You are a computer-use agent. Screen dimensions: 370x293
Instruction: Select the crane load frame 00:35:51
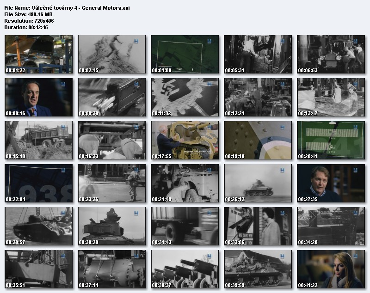(x=38, y=269)
